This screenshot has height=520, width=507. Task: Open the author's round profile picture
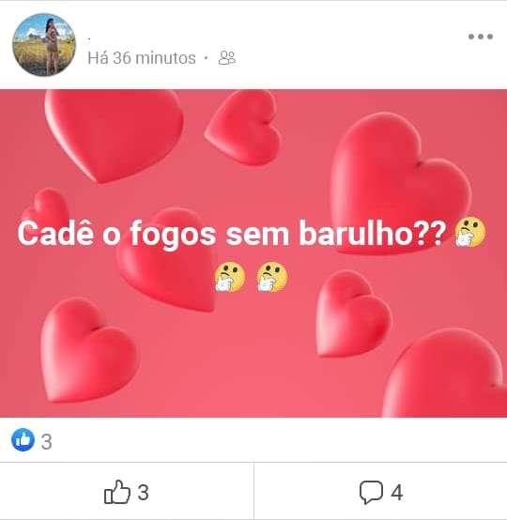click(x=44, y=45)
